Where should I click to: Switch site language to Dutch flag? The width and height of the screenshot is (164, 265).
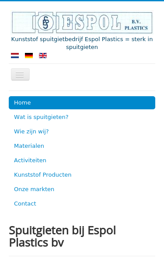coord(15,56)
